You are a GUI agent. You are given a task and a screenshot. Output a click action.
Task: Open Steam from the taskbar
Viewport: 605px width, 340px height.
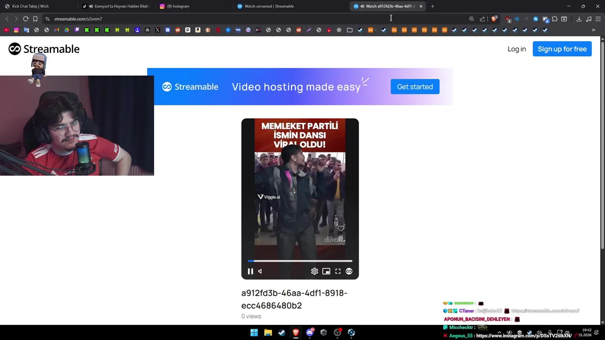[x=282, y=332]
